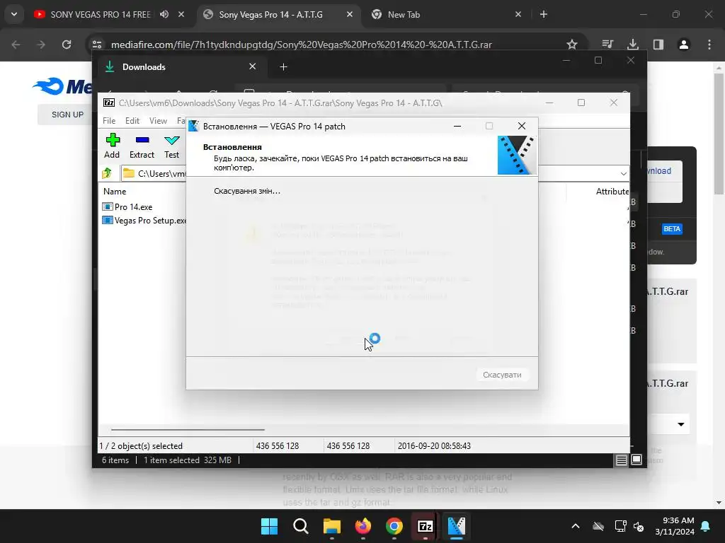
Task: Open Chrome from taskbar
Action: (x=394, y=526)
